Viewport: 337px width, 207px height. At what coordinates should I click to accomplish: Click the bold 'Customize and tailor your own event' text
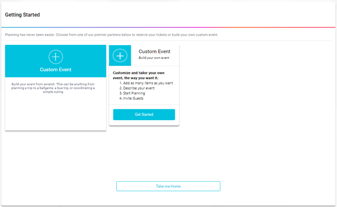pyautogui.click(x=139, y=75)
